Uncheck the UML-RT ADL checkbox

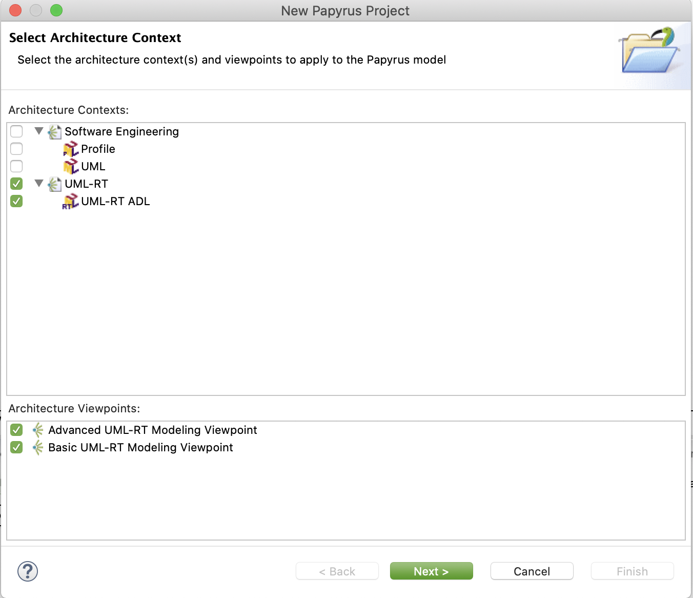pyautogui.click(x=16, y=201)
